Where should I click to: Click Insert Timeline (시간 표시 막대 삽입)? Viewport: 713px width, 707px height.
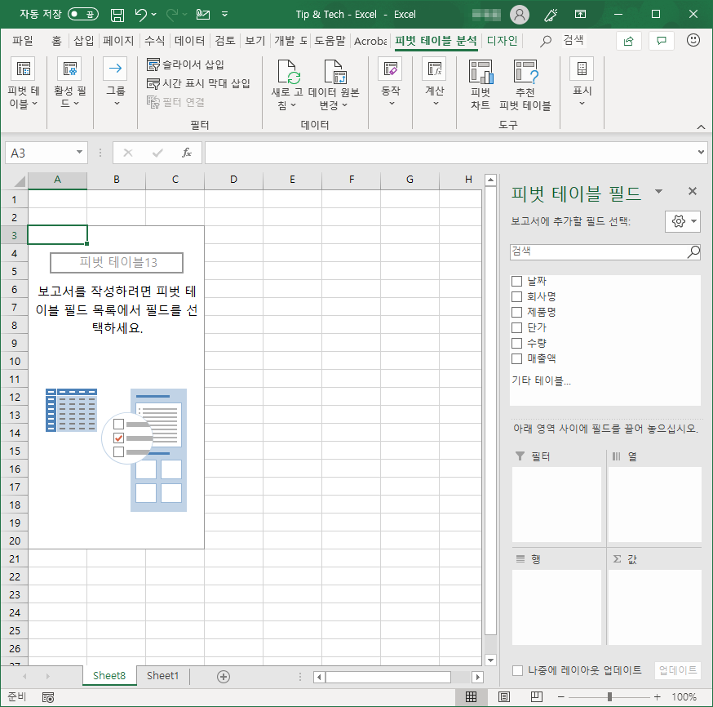pyautogui.click(x=199, y=83)
